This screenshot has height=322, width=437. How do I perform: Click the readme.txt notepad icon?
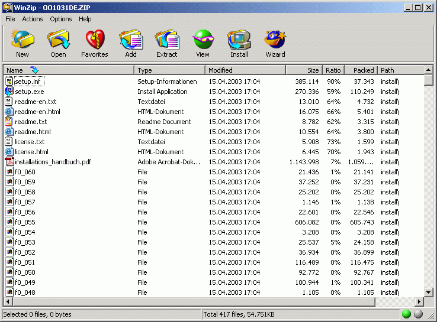pyautogui.click(x=9, y=122)
